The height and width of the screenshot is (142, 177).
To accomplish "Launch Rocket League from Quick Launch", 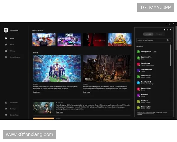I will [x=69, y=40].
